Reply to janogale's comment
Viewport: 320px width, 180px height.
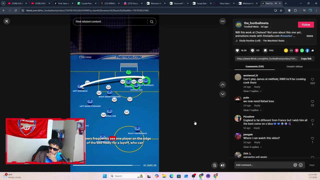257,142
